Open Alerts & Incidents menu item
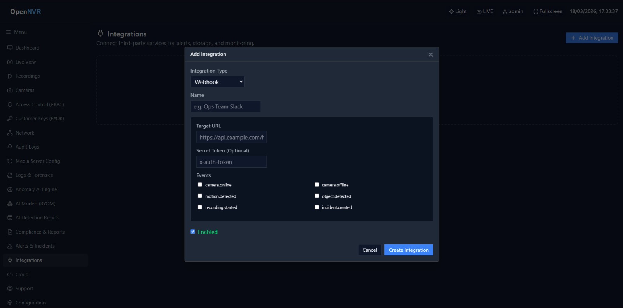This screenshot has height=308, width=623. pos(45,246)
